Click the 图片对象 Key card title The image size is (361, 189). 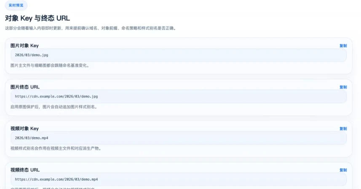pos(24,45)
